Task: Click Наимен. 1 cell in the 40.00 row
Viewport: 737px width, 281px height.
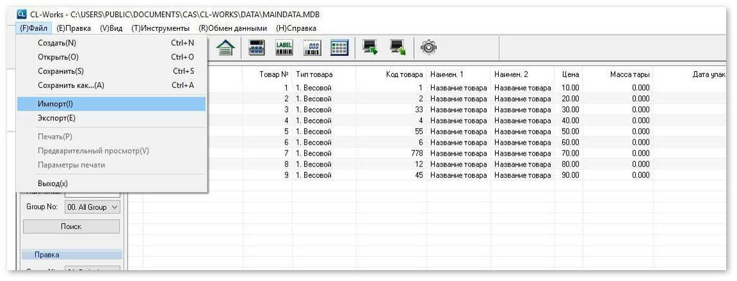Action: click(458, 121)
